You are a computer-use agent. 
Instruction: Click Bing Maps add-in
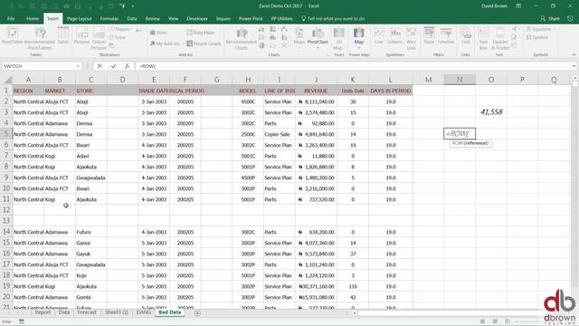pos(201,33)
